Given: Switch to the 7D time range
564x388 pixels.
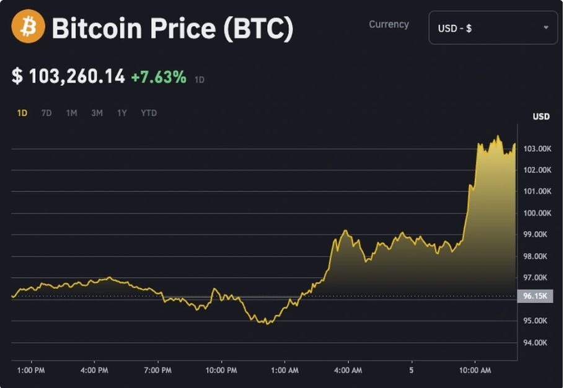Looking at the screenshot, I should coord(46,113).
